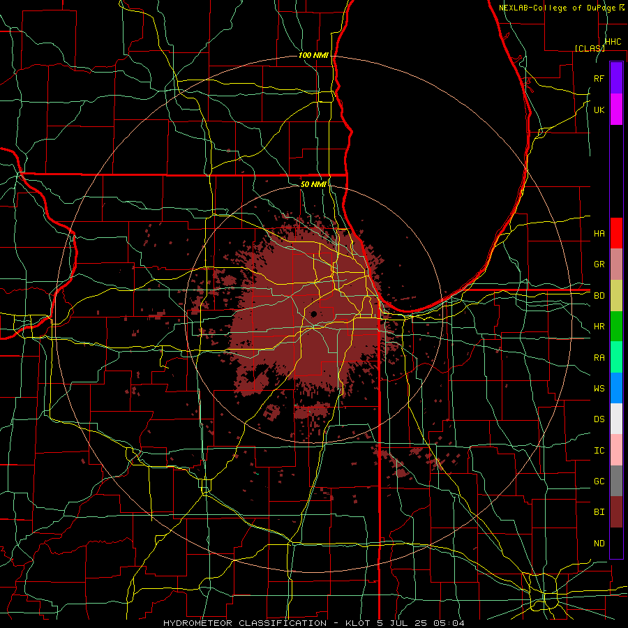Click the "ND" legend label
The image size is (628, 628).
coord(599,544)
